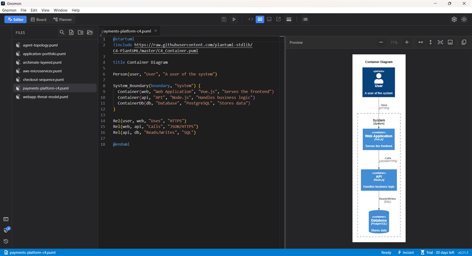The height and width of the screenshot is (256, 472).
Task: Click the save file icon in toolbar
Action: pyautogui.click(x=224, y=19)
